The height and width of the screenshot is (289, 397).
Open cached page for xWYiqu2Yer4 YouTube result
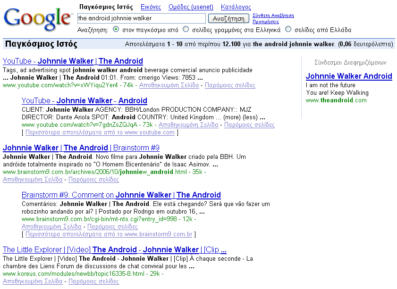pyautogui.click(x=169, y=85)
